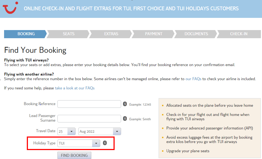Focus the Booking Reference input field
Image resolution: width=262 pixels, height=159 pixels.
click(89, 104)
